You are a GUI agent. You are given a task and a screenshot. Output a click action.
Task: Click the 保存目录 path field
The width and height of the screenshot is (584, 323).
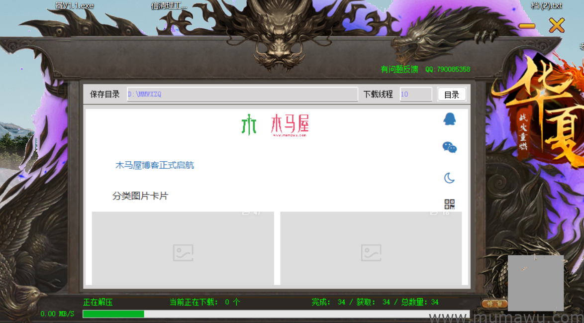click(242, 94)
